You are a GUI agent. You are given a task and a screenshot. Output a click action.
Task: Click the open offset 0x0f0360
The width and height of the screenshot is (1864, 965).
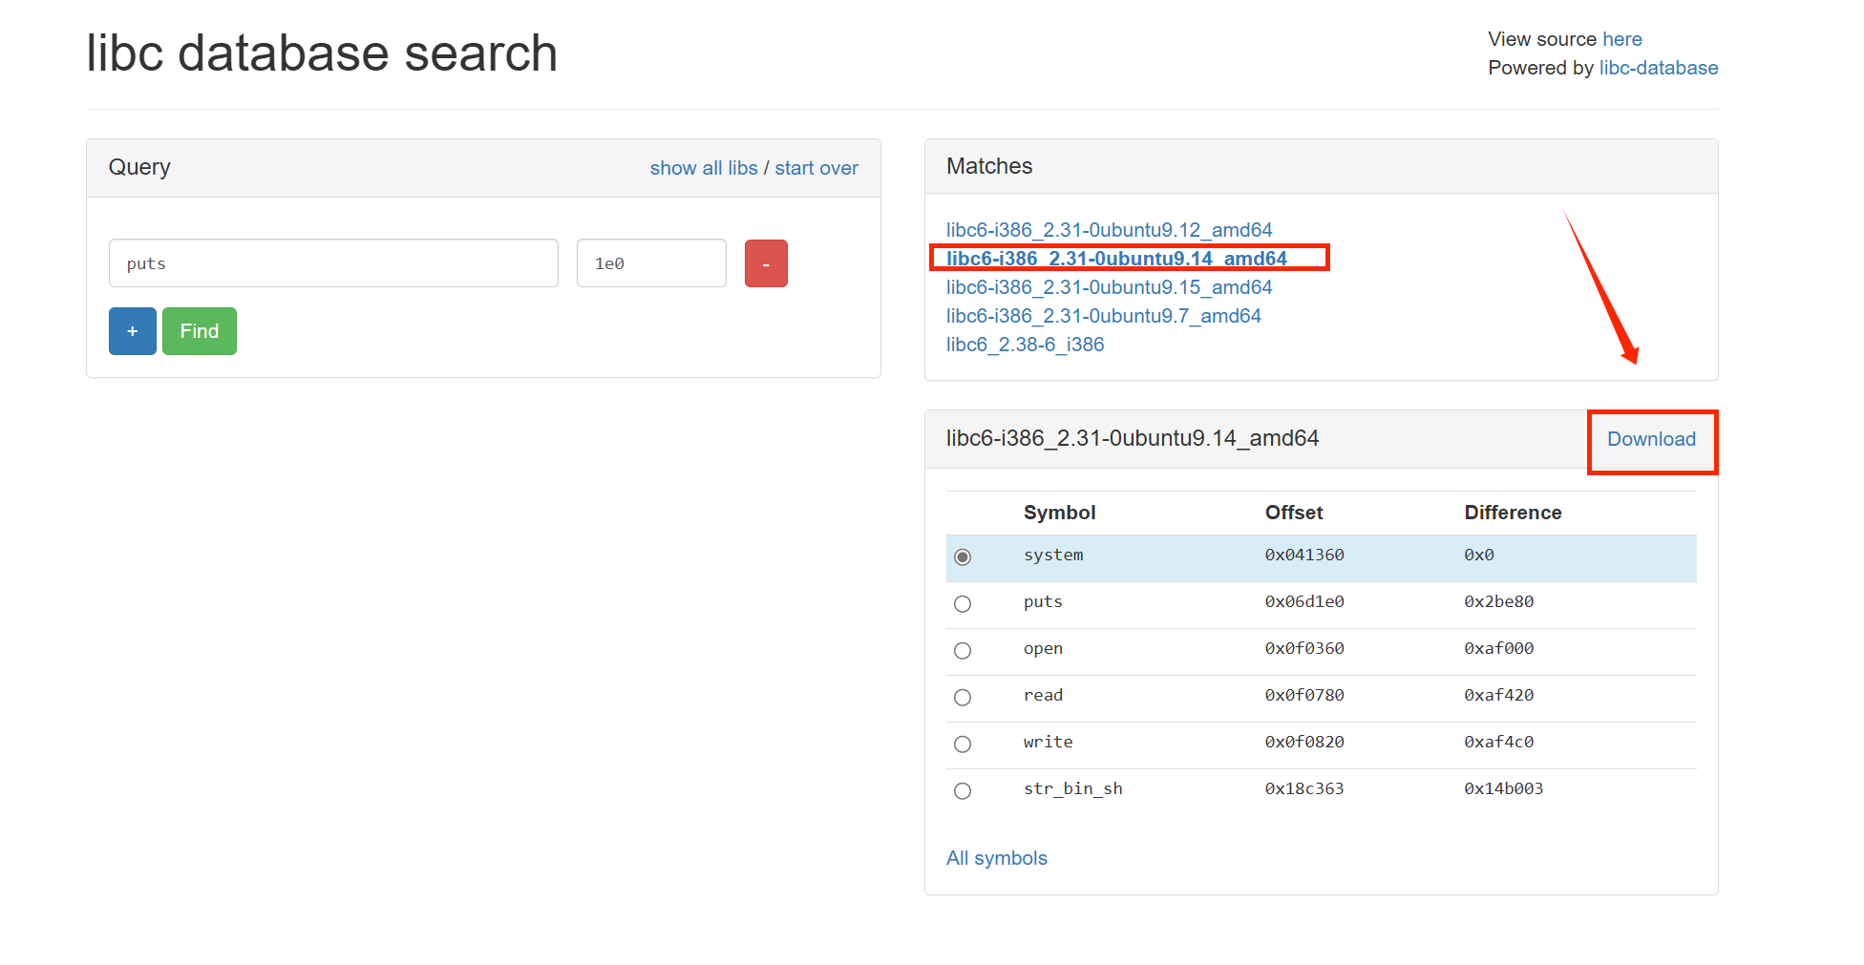(x=1304, y=648)
